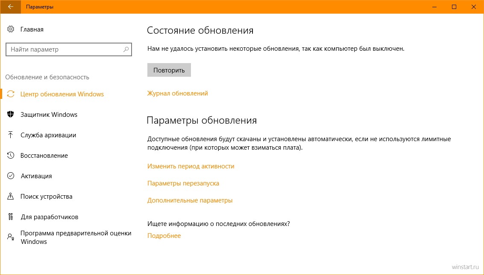Focus the Найти параметр search field
Viewport: 484px width, 275px height.
click(69, 49)
